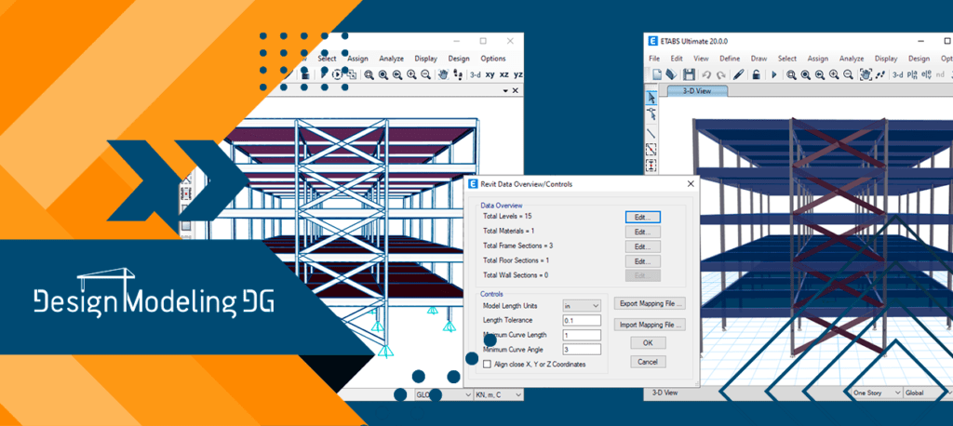The height and width of the screenshot is (426, 953).
Task: Click zoom in icon in ETABS Ultimate toolbar
Action: tap(835, 74)
